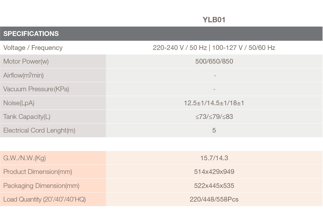The image size is (323, 222).
Task: Select the 514x429x949 dimension value
Action: [214, 172]
